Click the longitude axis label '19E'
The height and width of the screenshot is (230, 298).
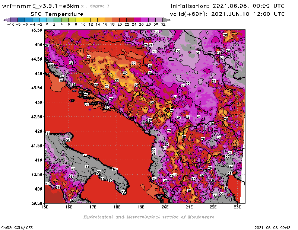(141, 207)
